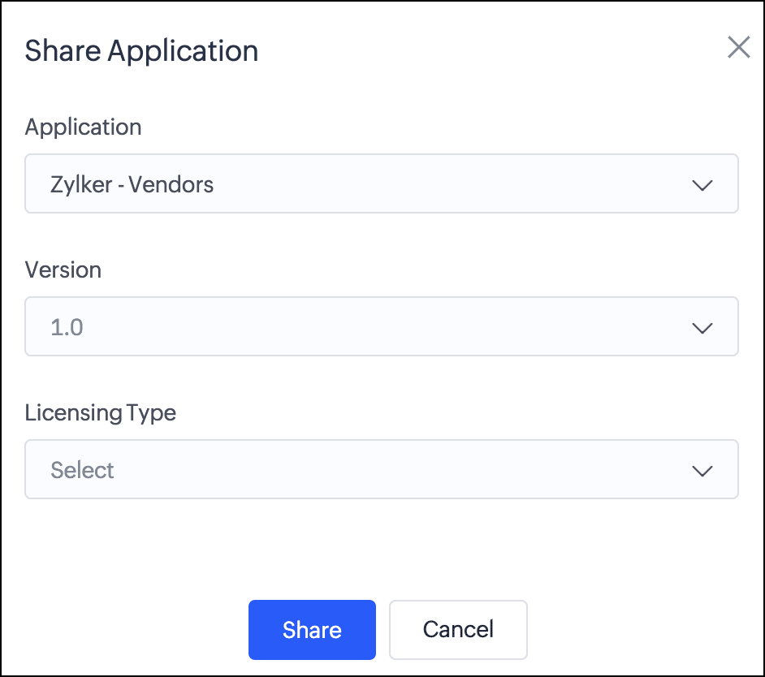Screen dimensions: 765x677
Task: Expand the Version dropdown
Action: tap(381, 327)
